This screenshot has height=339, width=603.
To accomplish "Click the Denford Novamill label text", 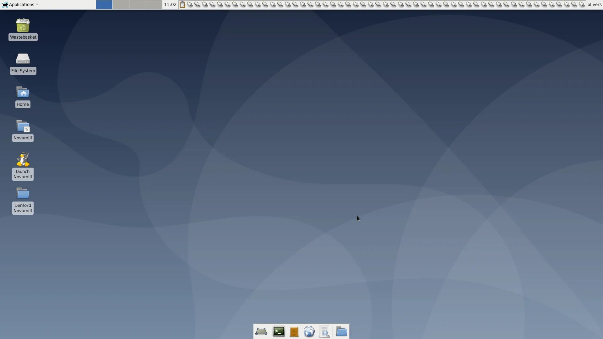I will click(x=23, y=208).
